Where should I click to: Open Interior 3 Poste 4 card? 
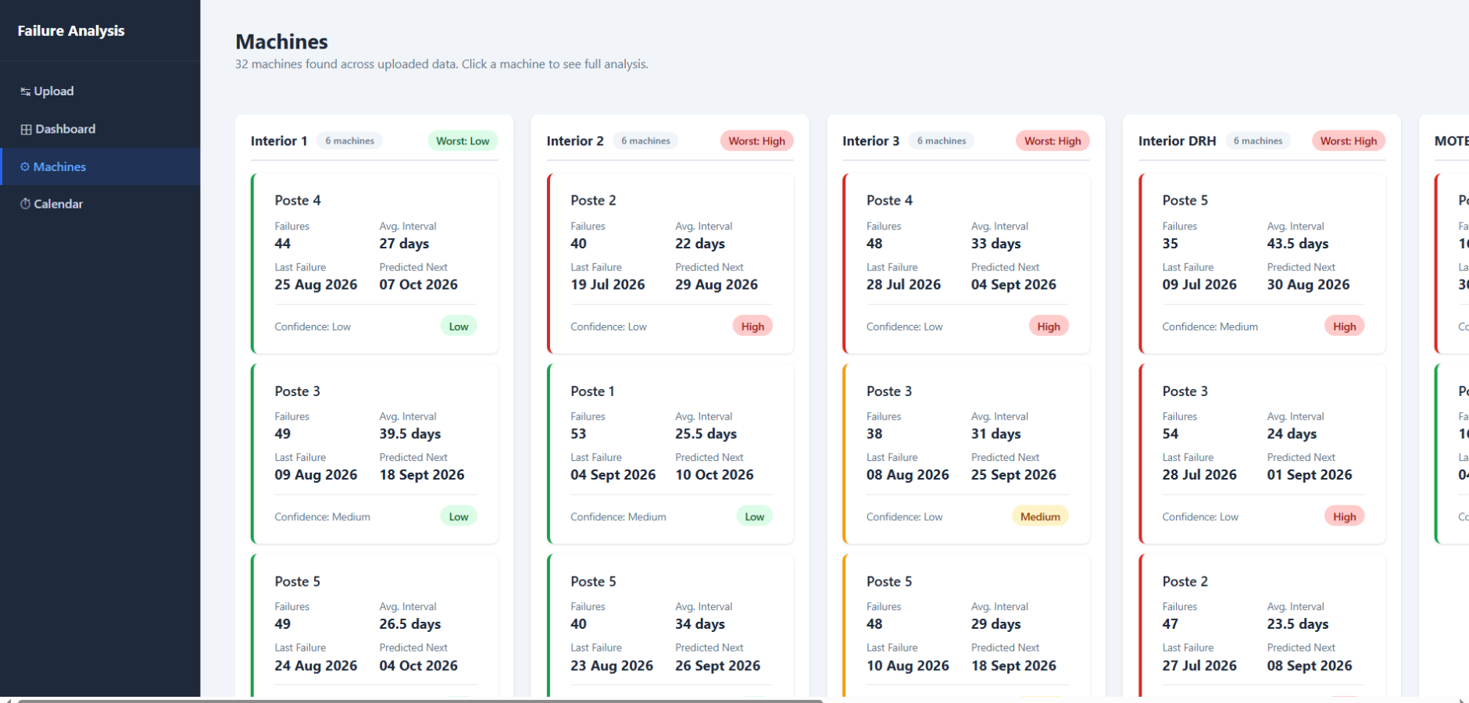[966, 263]
